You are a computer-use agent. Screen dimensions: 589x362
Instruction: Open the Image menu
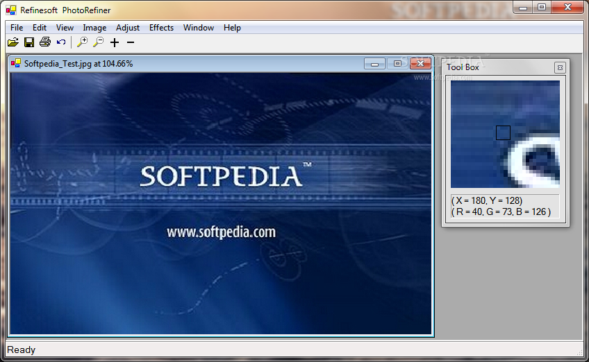coord(94,28)
